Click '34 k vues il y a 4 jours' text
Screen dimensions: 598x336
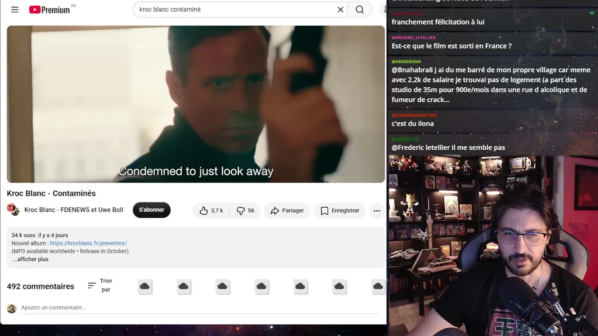40,235
